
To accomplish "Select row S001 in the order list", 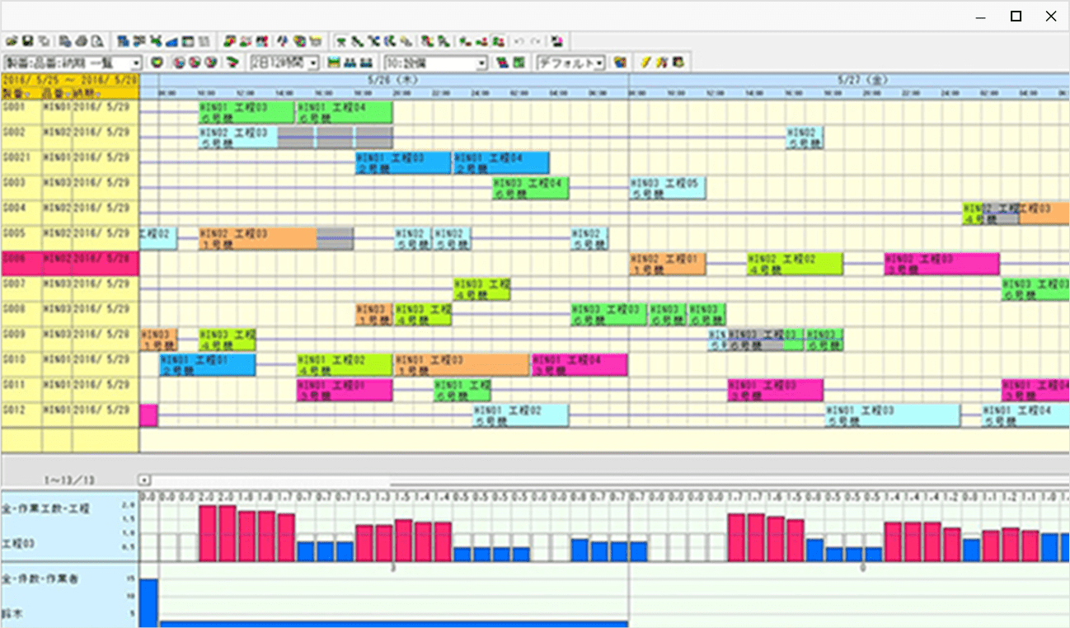I will click(70, 112).
